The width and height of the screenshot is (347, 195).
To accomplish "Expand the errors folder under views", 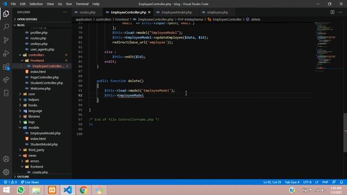I will [35, 161].
